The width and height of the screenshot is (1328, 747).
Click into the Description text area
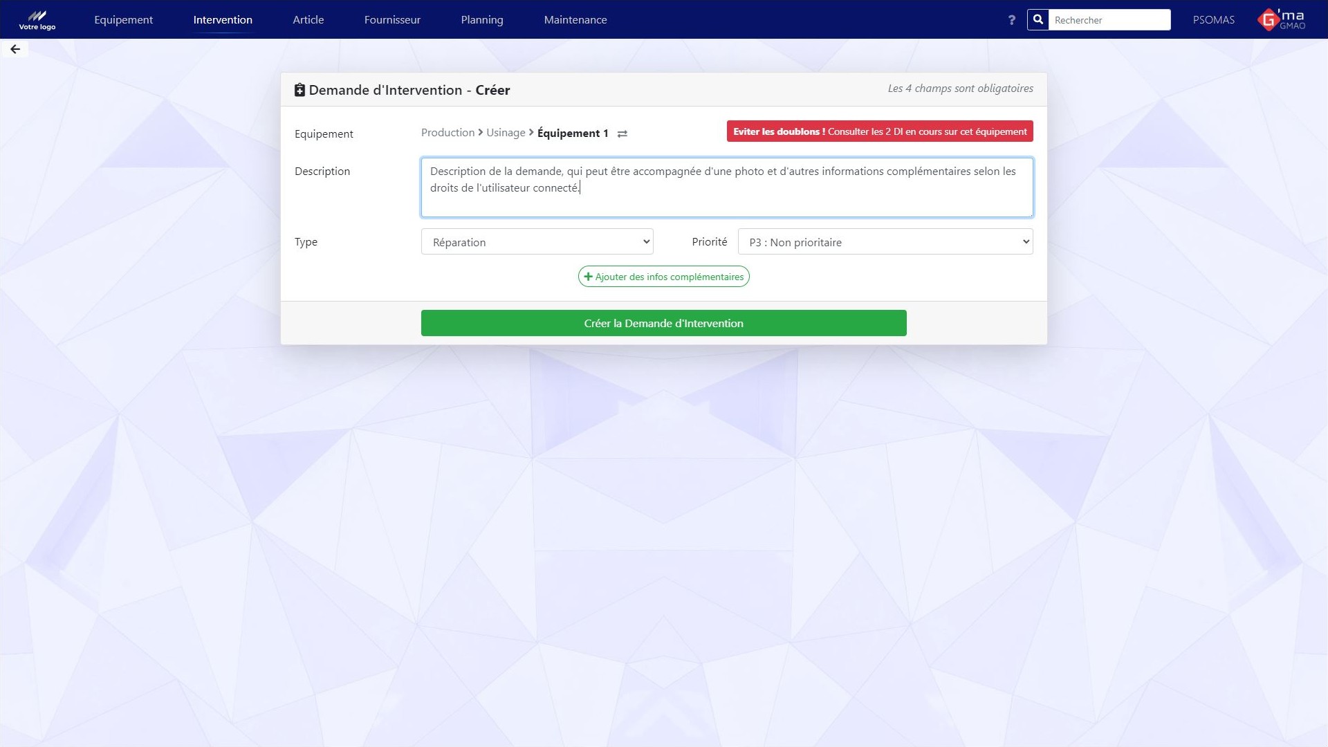click(726, 197)
